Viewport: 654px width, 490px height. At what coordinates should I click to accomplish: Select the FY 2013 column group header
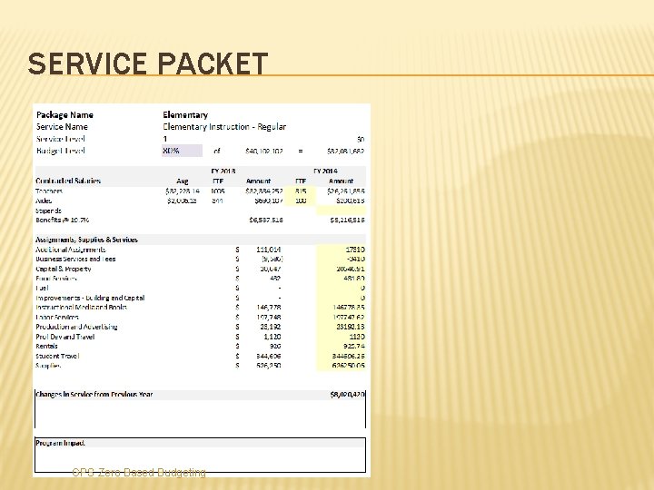point(223,171)
